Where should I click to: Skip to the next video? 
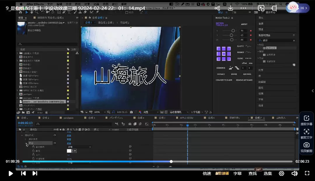(x=35, y=173)
